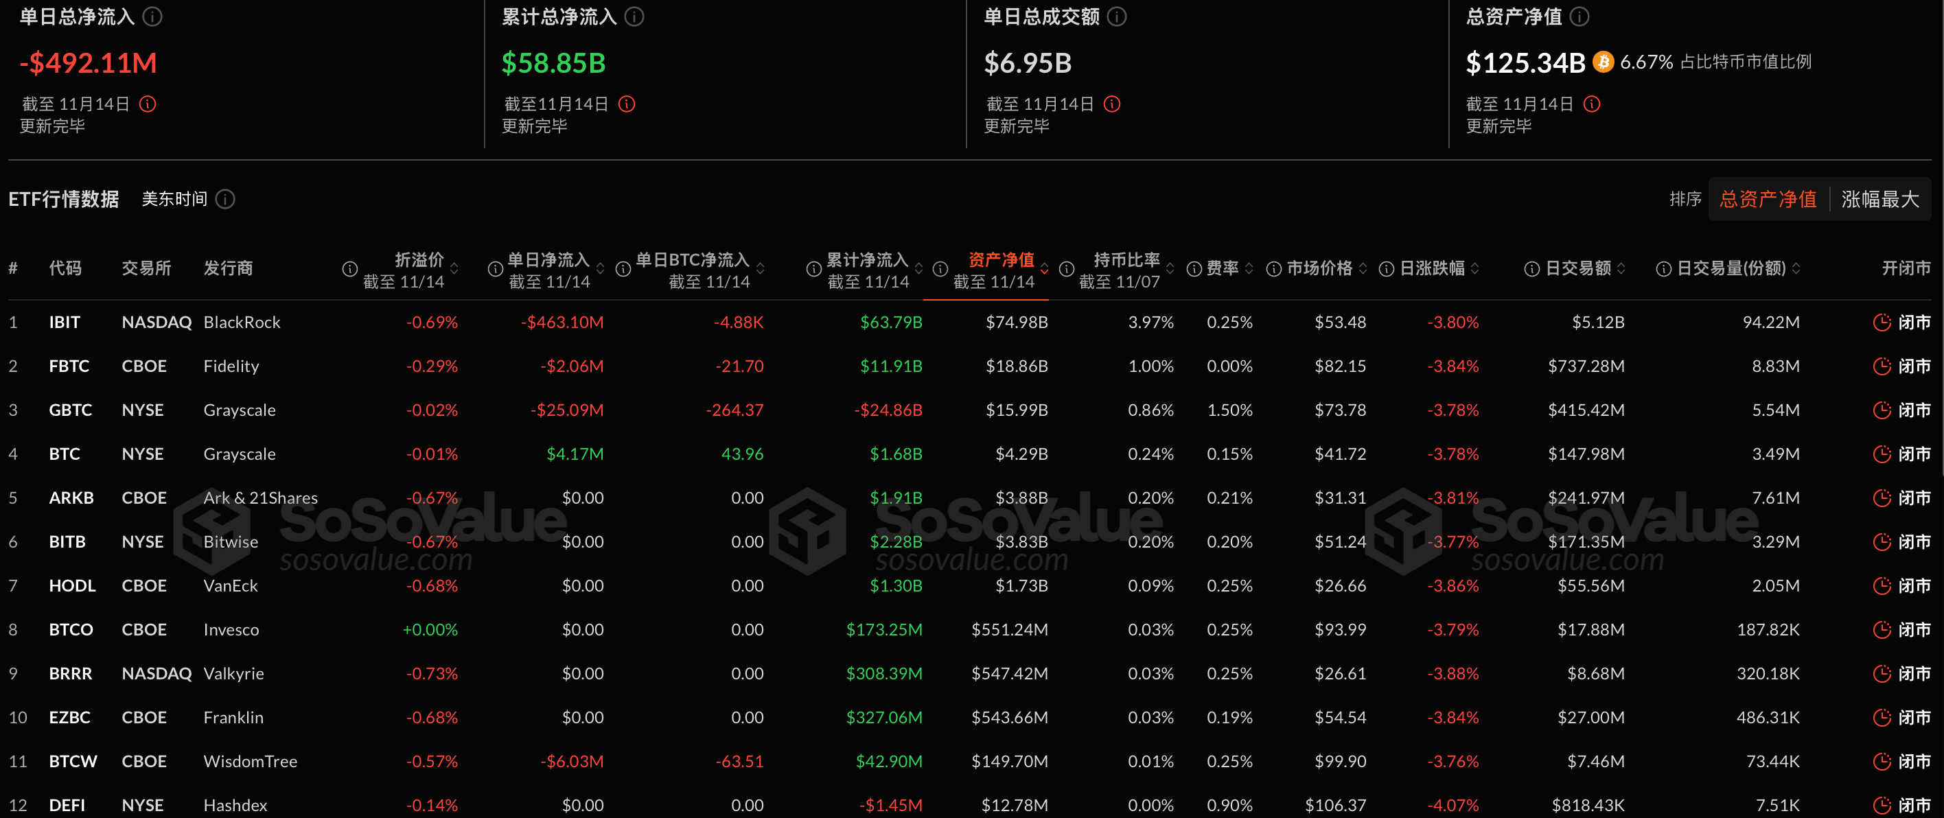Toggle sort order on the 资产净值 column
The width and height of the screenshot is (1944, 818).
[x=1045, y=268]
